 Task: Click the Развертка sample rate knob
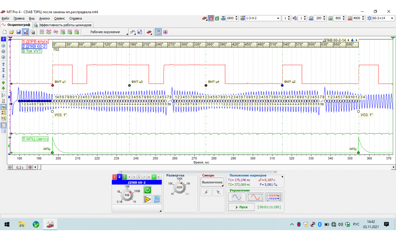click(179, 187)
